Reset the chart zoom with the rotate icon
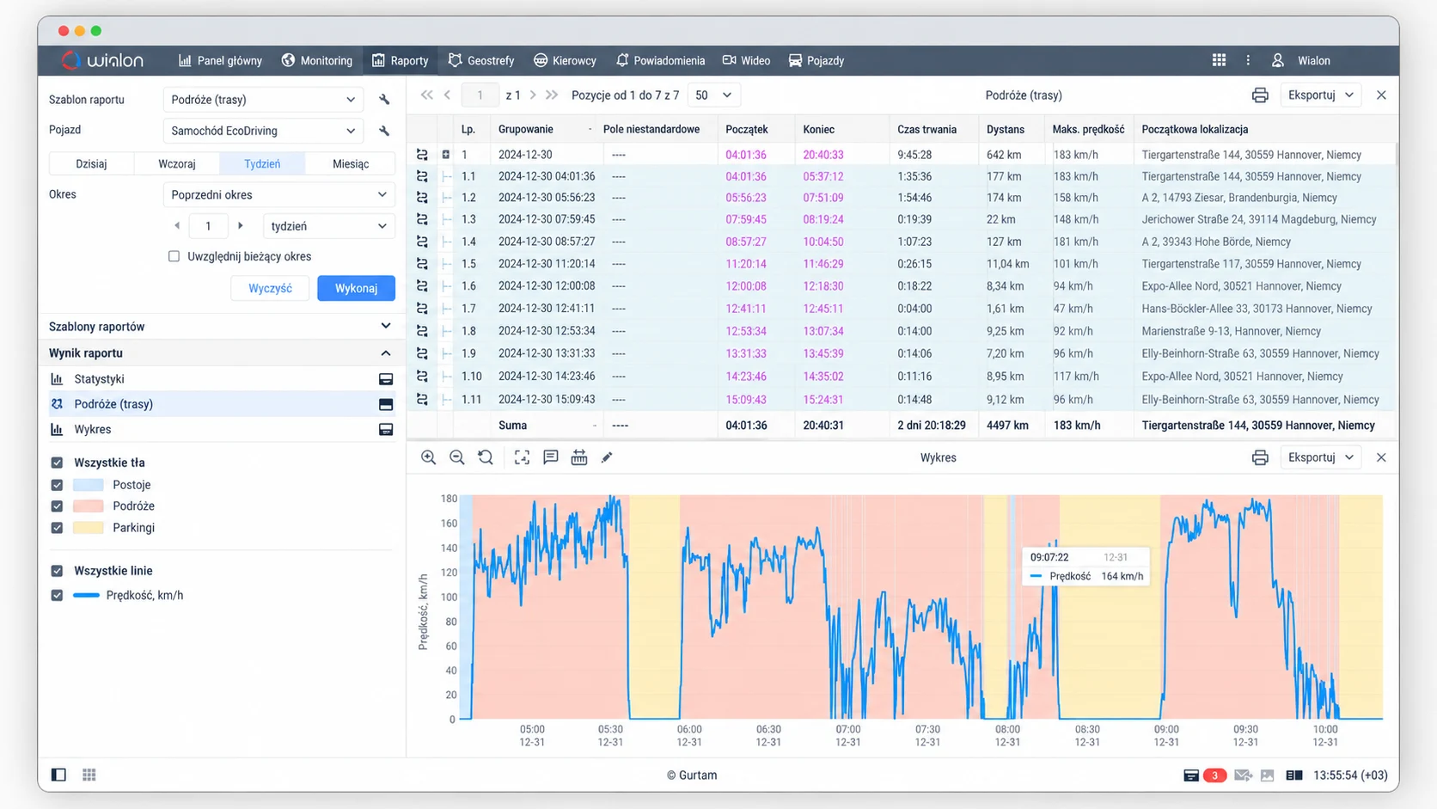 [486, 457]
